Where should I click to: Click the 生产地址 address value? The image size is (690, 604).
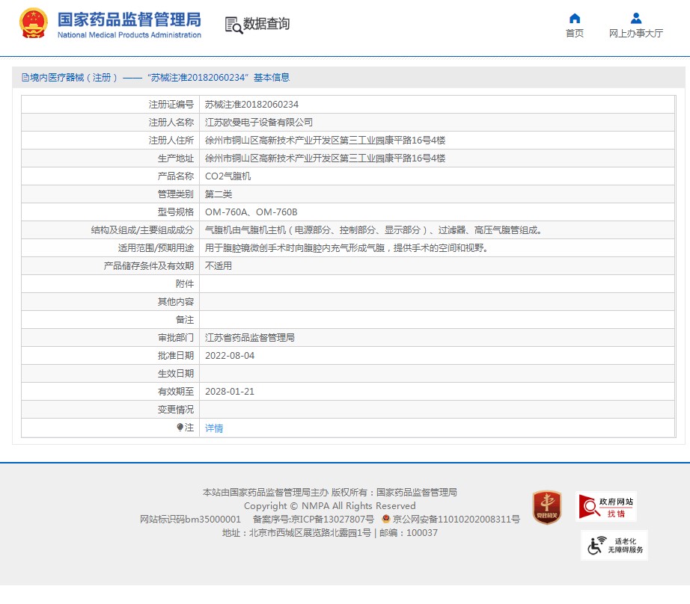[x=326, y=158]
